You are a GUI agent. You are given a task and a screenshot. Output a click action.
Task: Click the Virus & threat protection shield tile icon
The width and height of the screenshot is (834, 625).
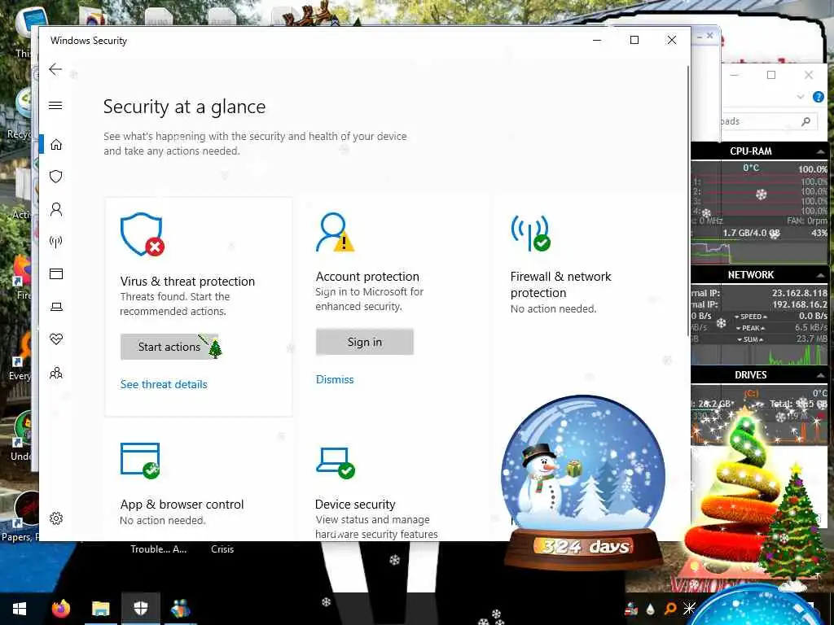point(142,234)
